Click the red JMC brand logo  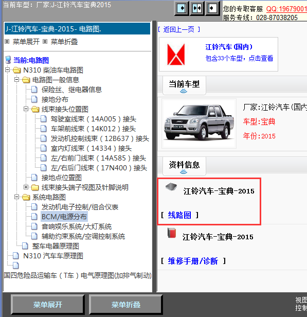176,55
